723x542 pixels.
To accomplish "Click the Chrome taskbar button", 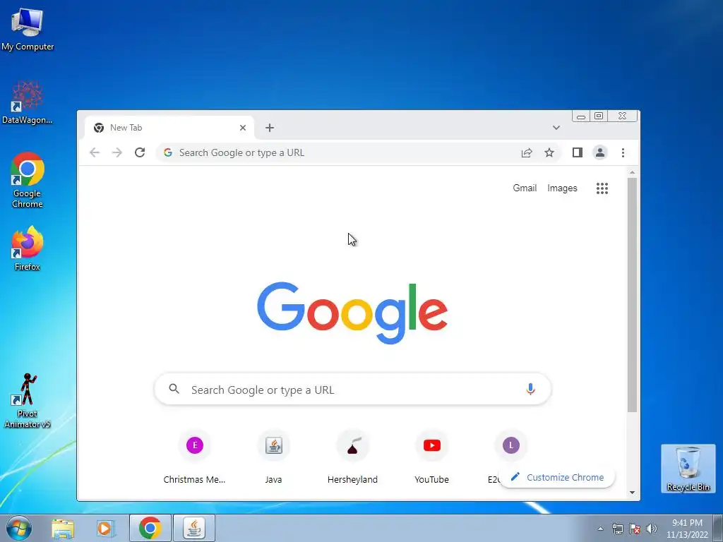I will (150, 528).
